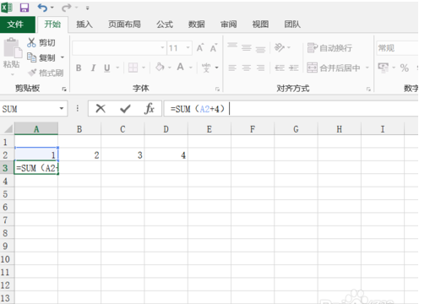Switch to the 公式 (Formulas) tab
The width and height of the screenshot is (430, 304).
pos(165,24)
